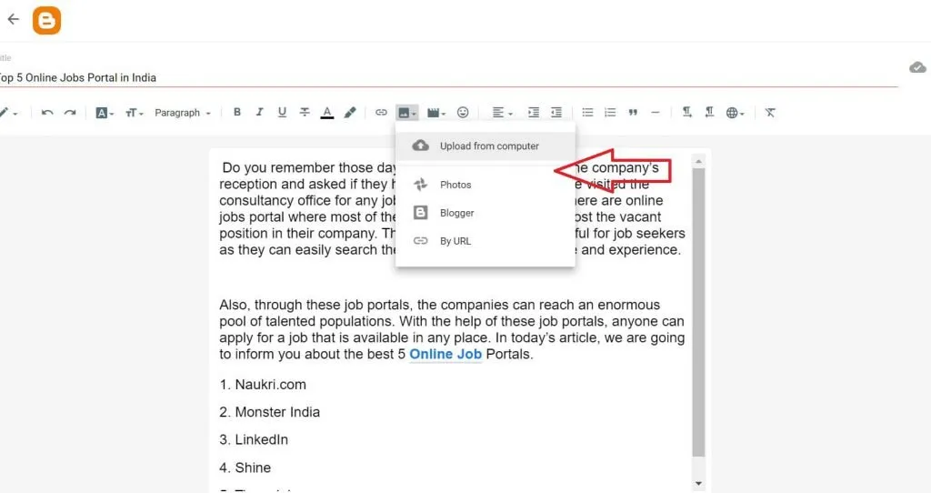Insert or edit a link
The width and height of the screenshot is (931, 493).
pyautogui.click(x=381, y=112)
